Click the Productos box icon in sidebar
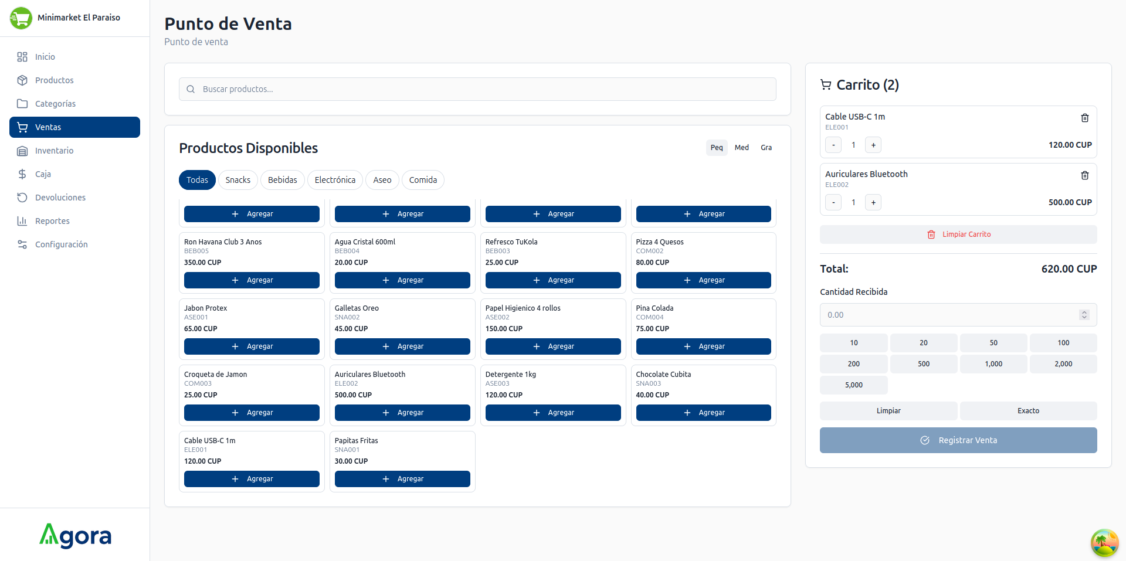The height and width of the screenshot is (561, 1126). click(x=22, y=80)
